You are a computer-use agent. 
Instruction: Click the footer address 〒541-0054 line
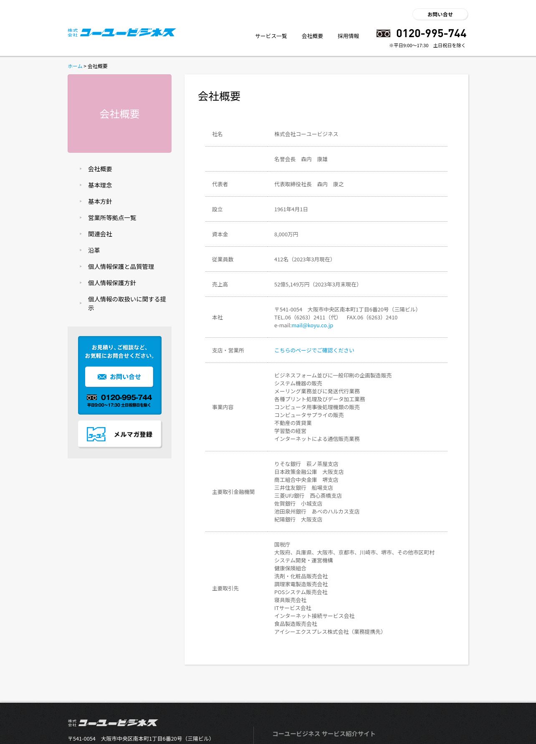tap(141, 739)
